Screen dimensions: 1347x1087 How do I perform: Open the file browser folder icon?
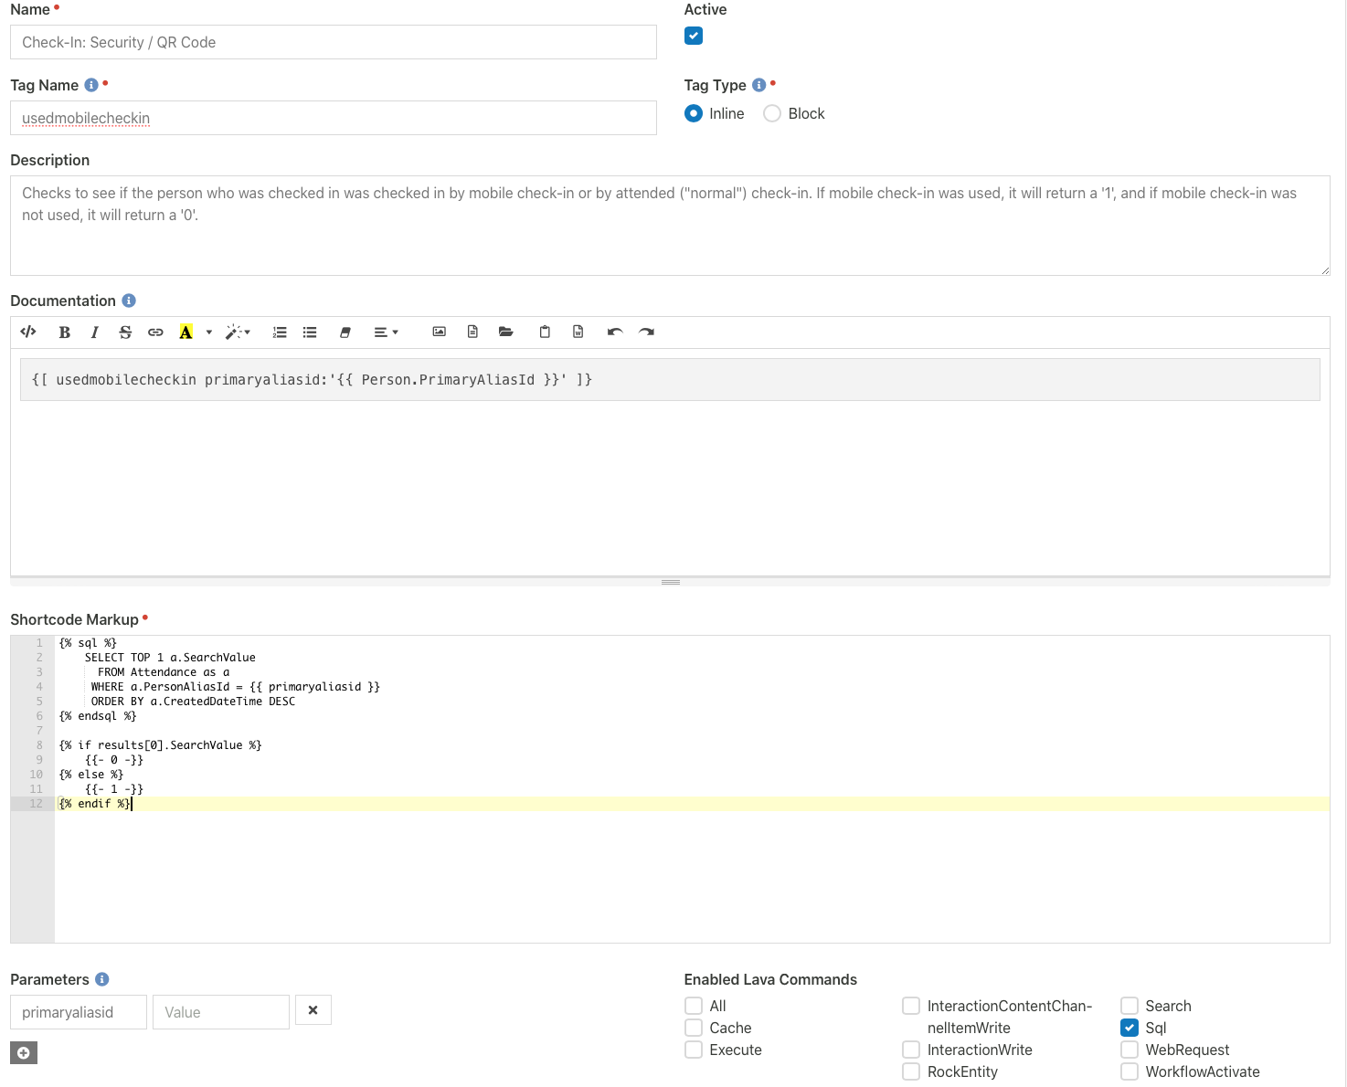[x=506, y=332]
